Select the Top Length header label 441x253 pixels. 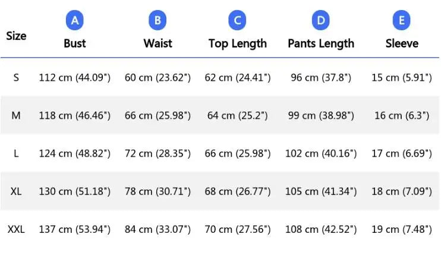click(238, 43)
